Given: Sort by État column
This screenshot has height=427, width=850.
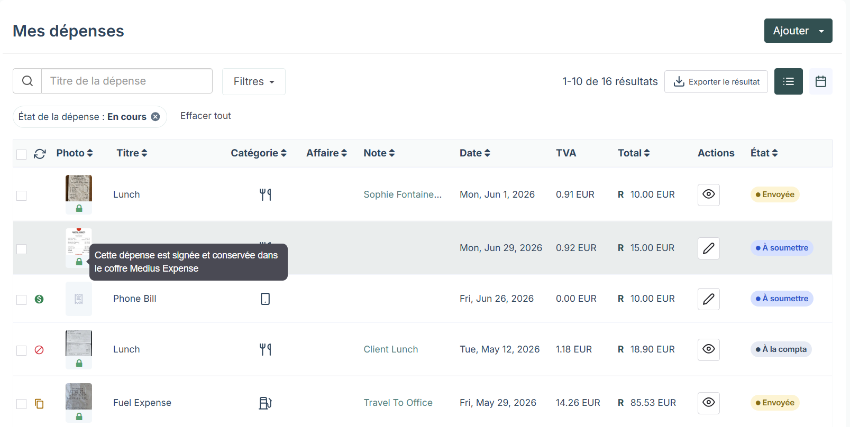Looking at the screenshot, I should pos(764,153).
